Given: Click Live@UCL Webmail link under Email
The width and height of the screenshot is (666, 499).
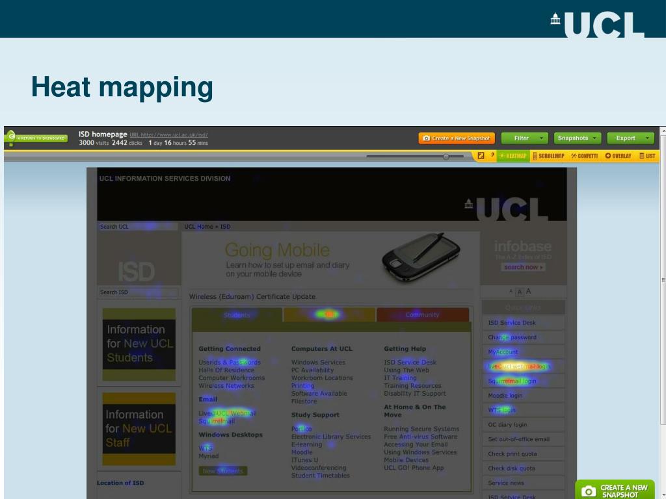Looking at the screenshot, I should coord(227,413).
